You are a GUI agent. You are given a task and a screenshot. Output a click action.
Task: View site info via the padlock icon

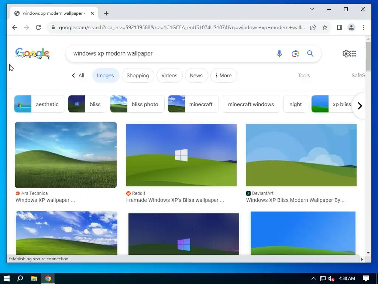coord(53,27)
